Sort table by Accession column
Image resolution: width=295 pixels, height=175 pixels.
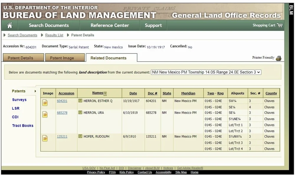tap(66, 93)
